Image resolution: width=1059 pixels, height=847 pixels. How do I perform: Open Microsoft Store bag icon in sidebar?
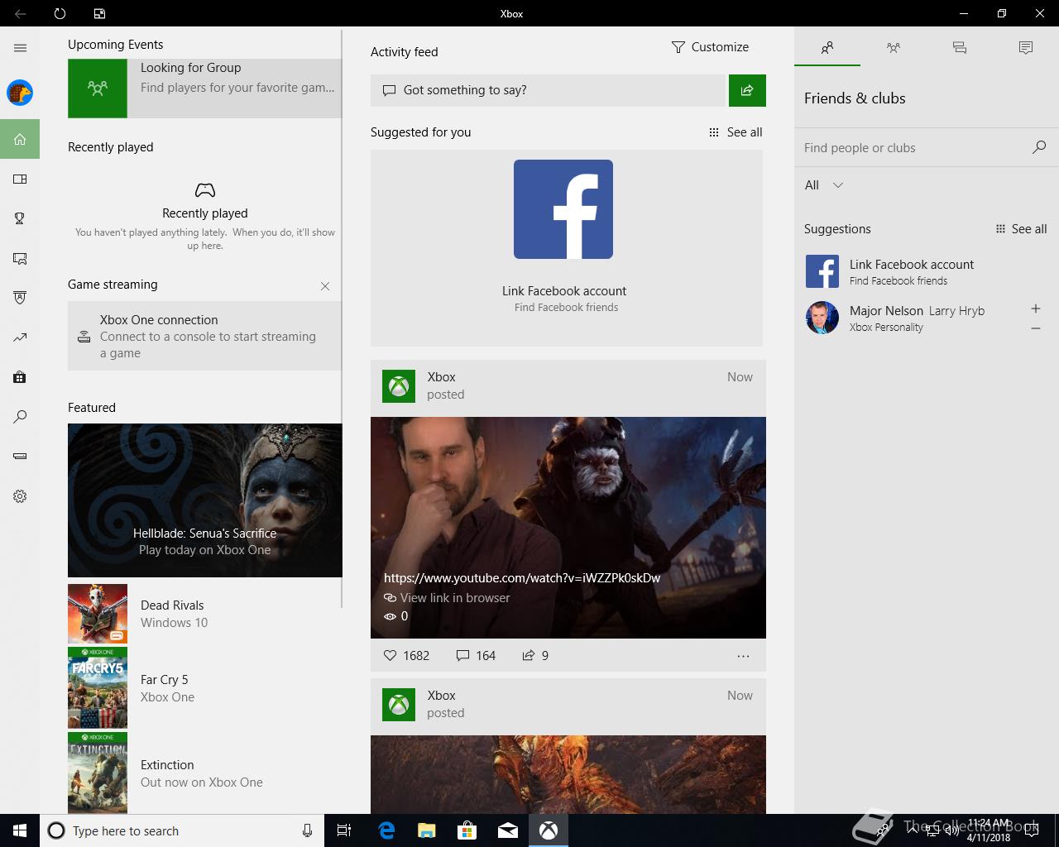click(20, 377)
